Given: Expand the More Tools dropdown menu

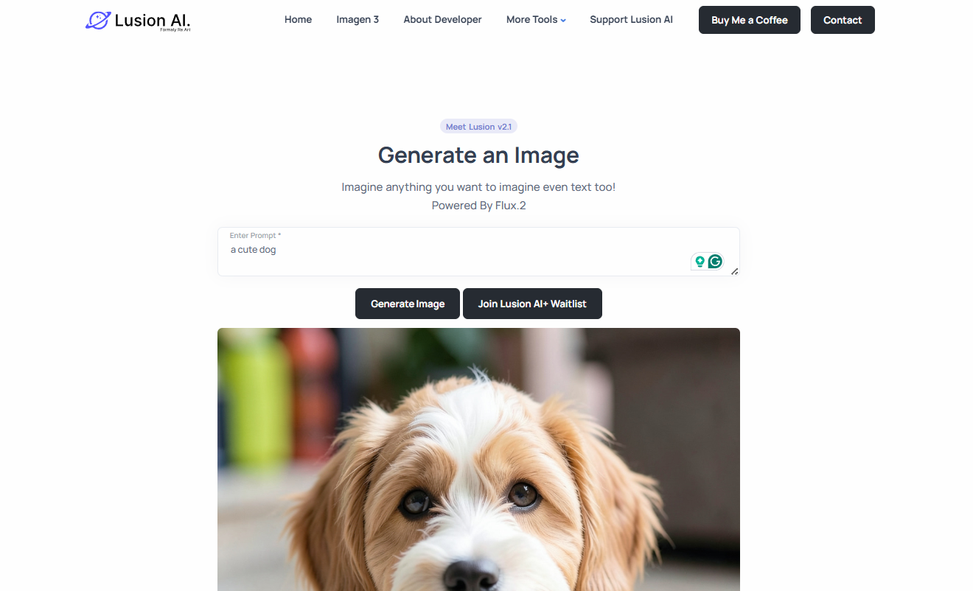Looking at the screenshot, I should (536, 20).
